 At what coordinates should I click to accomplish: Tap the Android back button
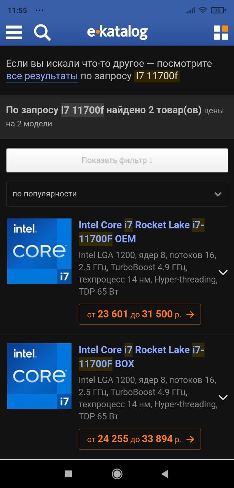pos(165,474)
